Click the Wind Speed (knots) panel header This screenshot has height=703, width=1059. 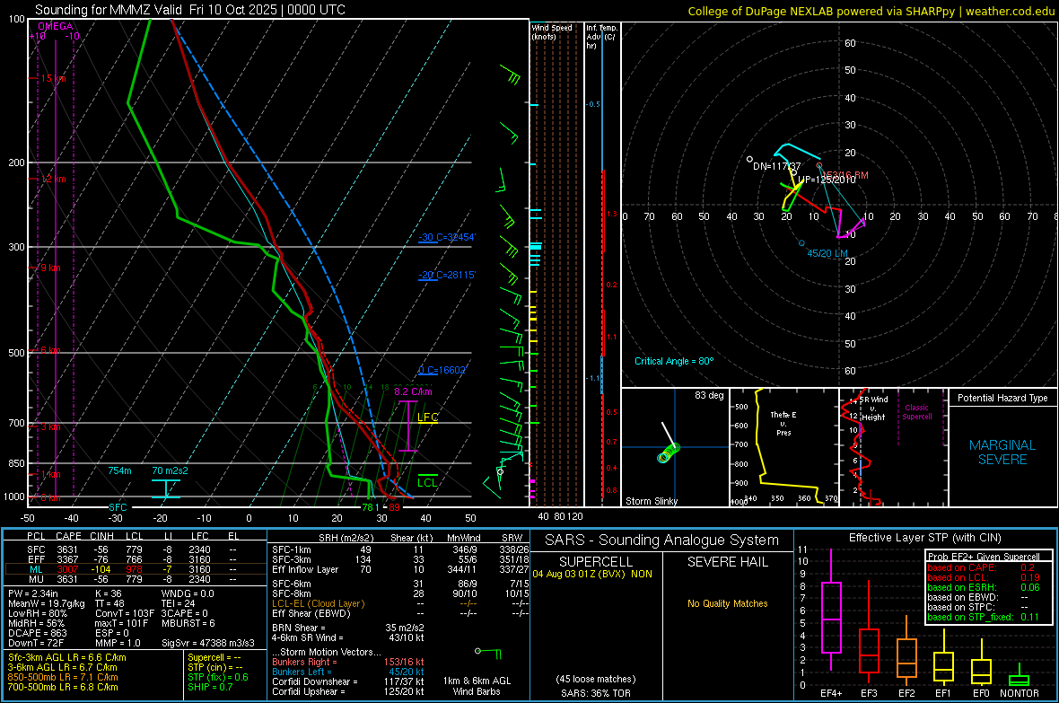tap(551, 31)
